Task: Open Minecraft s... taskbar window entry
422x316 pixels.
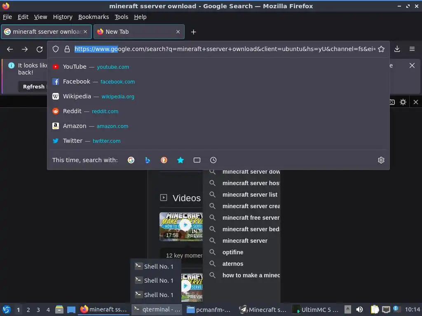Action: point(263,309)
